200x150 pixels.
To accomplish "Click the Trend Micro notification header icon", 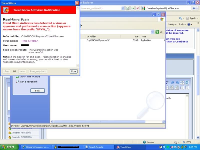I will click(6, 10).
